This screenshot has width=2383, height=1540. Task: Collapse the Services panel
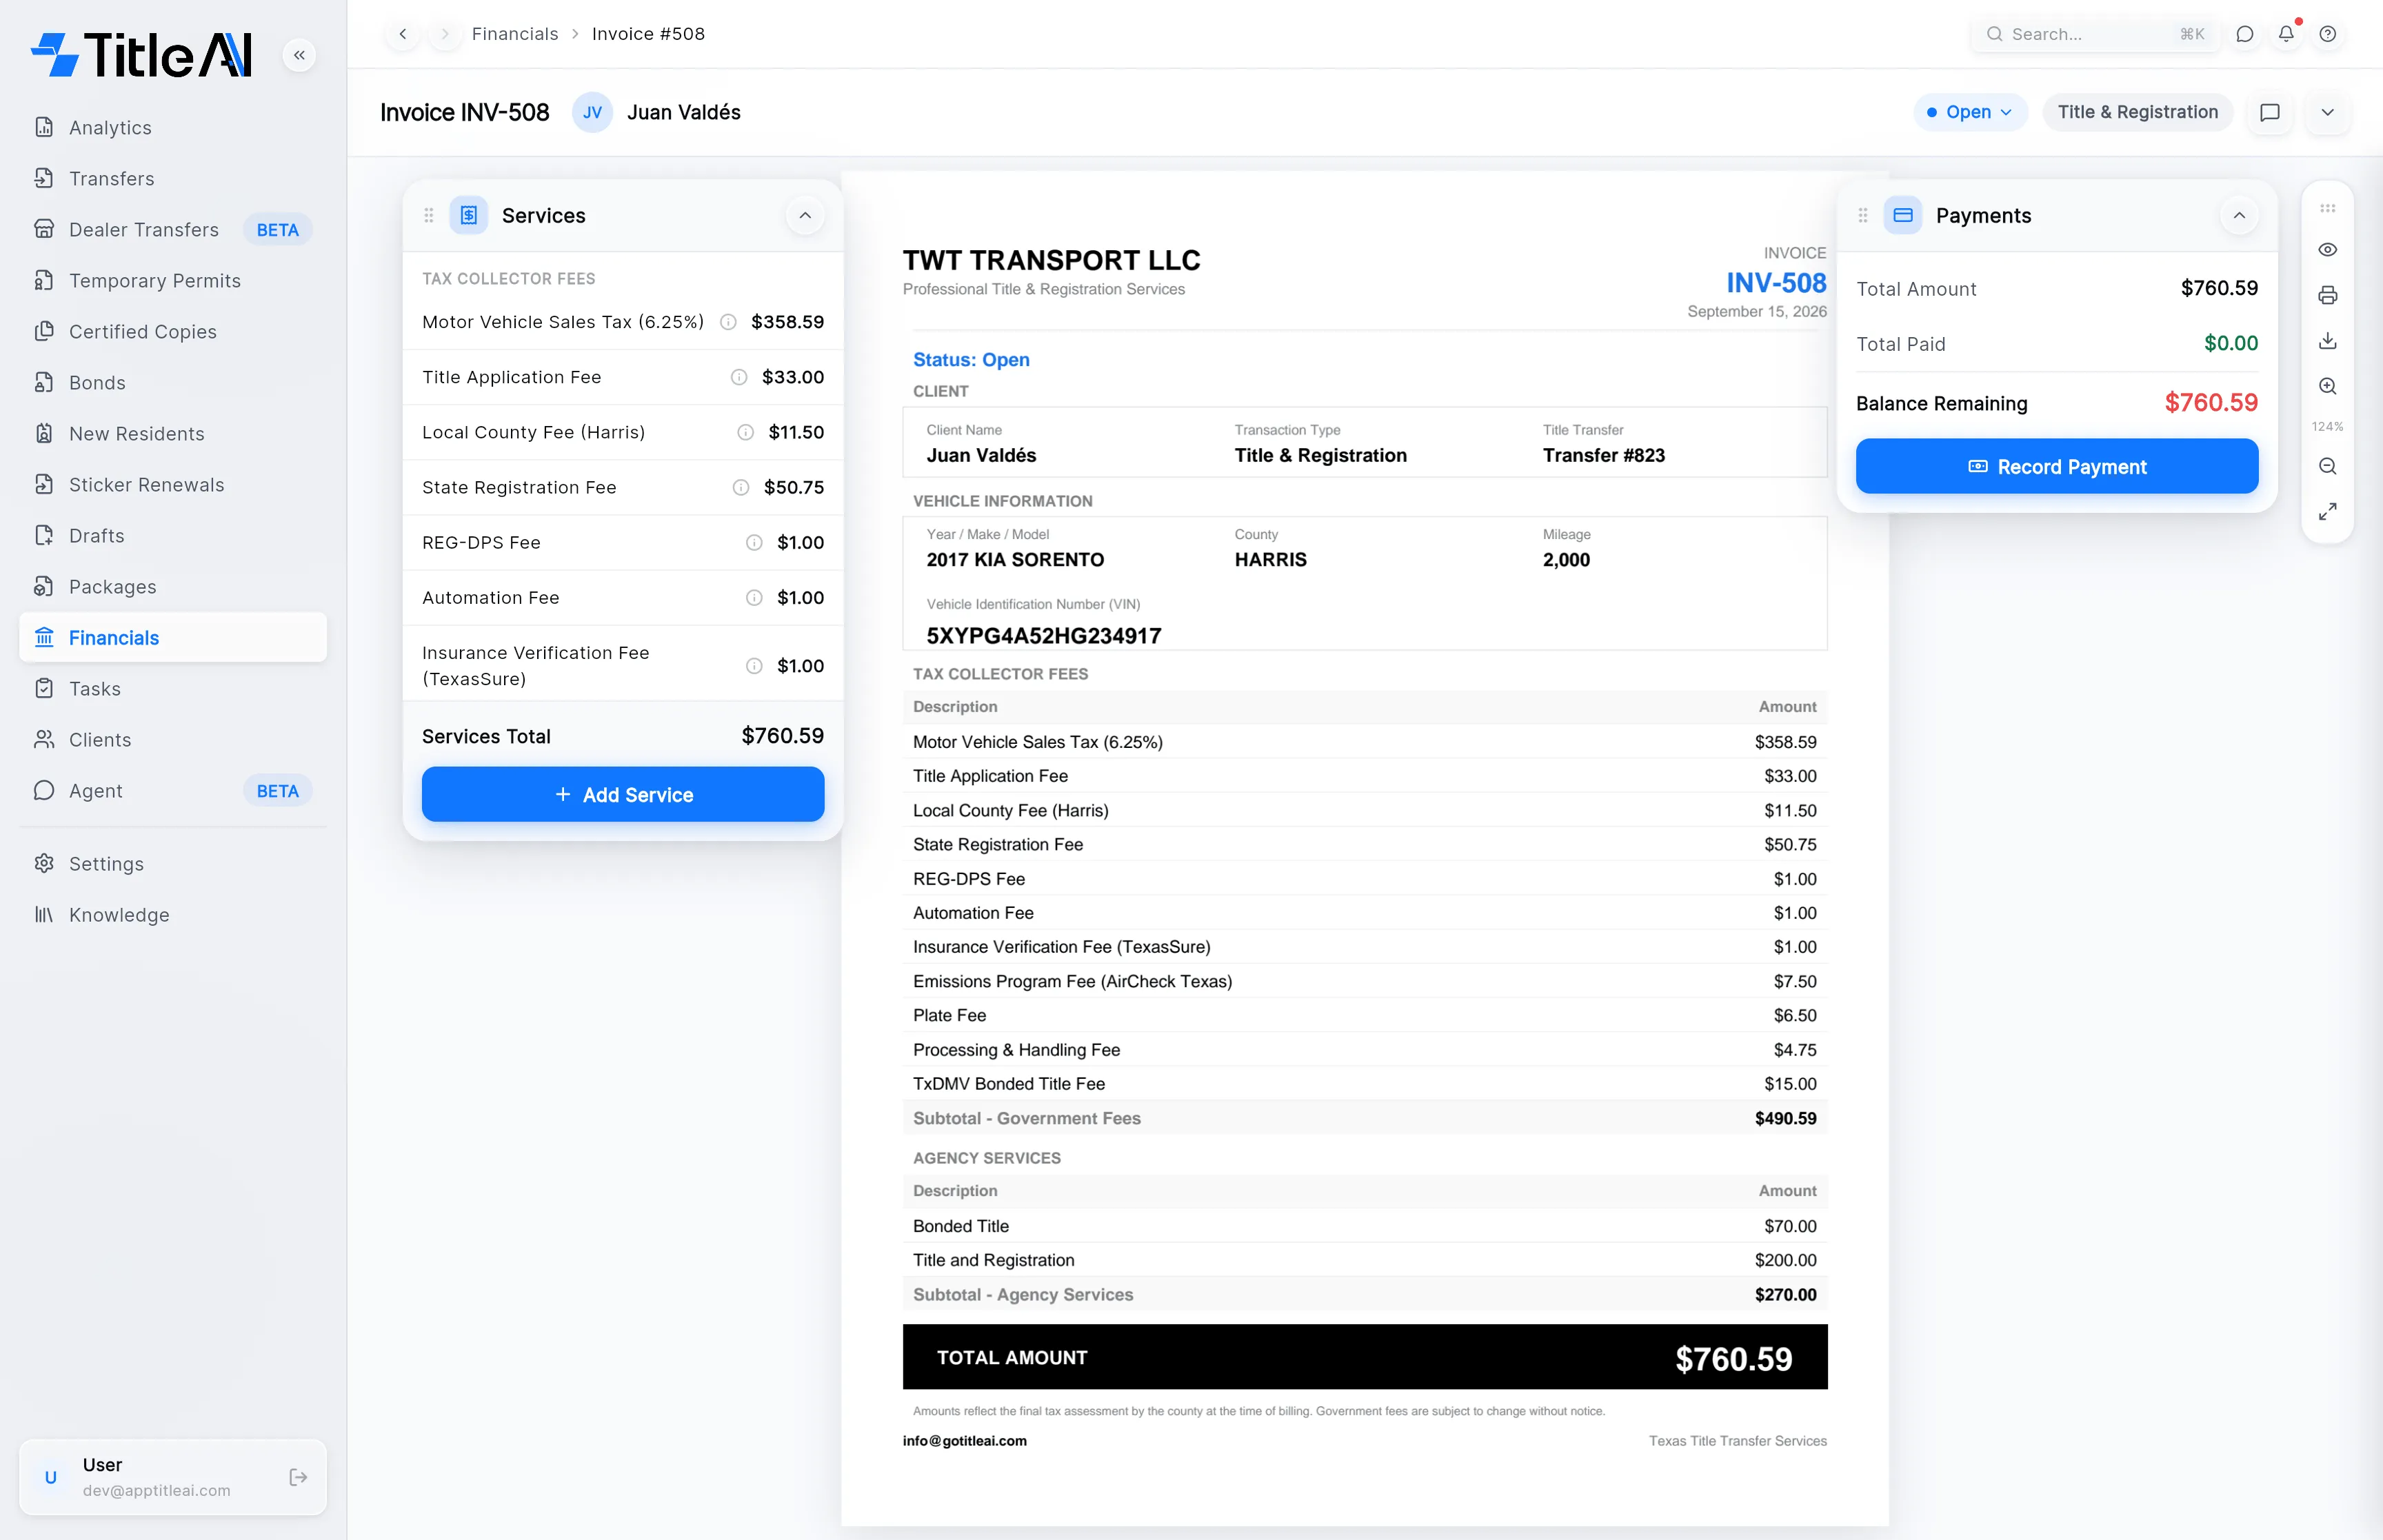805,215
